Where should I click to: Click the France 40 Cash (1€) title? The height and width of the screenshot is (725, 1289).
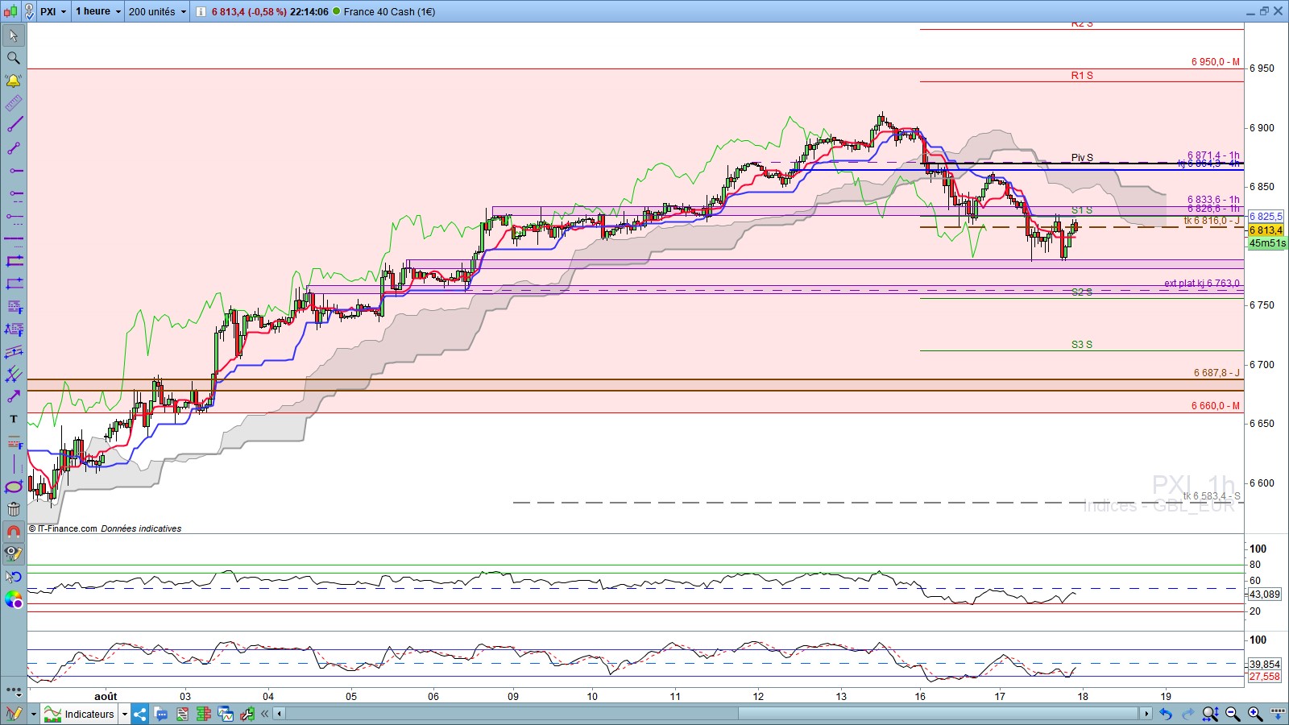[389, 12]
